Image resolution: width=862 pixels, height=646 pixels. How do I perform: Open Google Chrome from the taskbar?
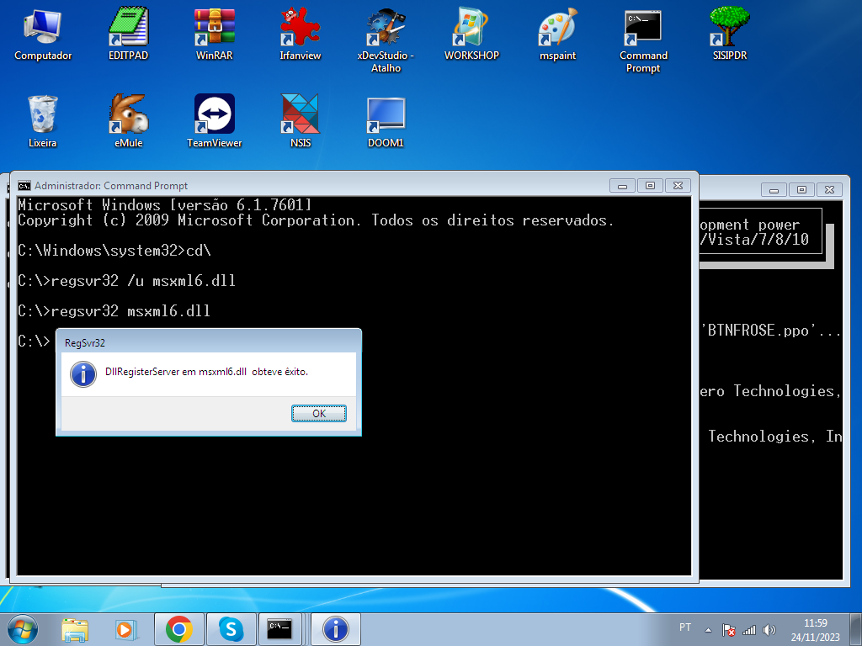179,629
